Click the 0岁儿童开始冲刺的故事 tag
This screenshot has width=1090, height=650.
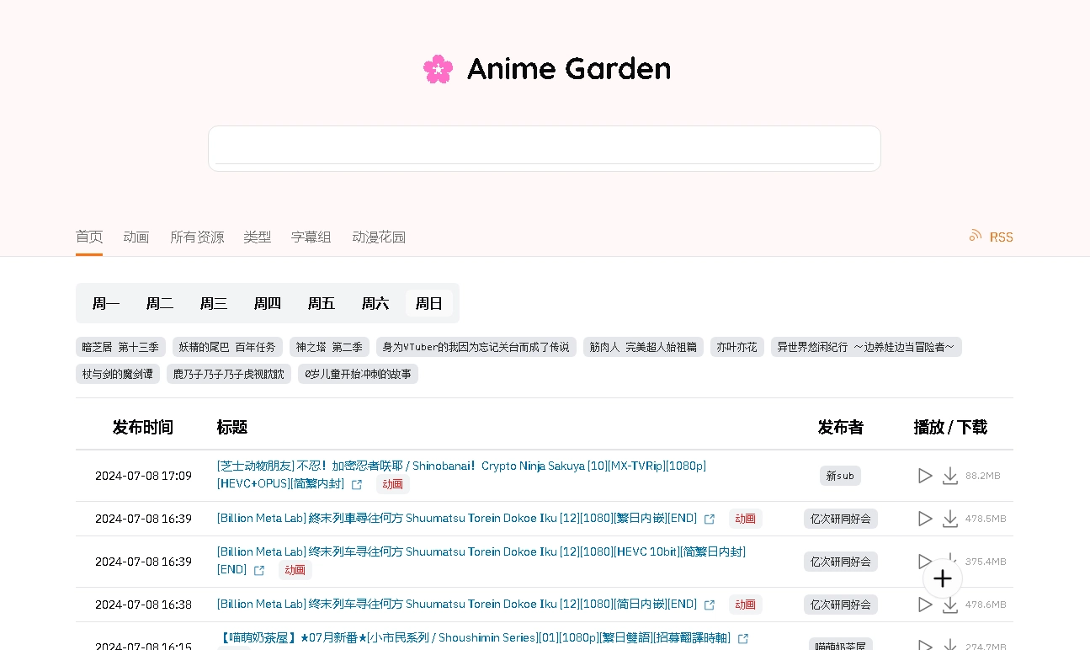(x=358, y=374)
